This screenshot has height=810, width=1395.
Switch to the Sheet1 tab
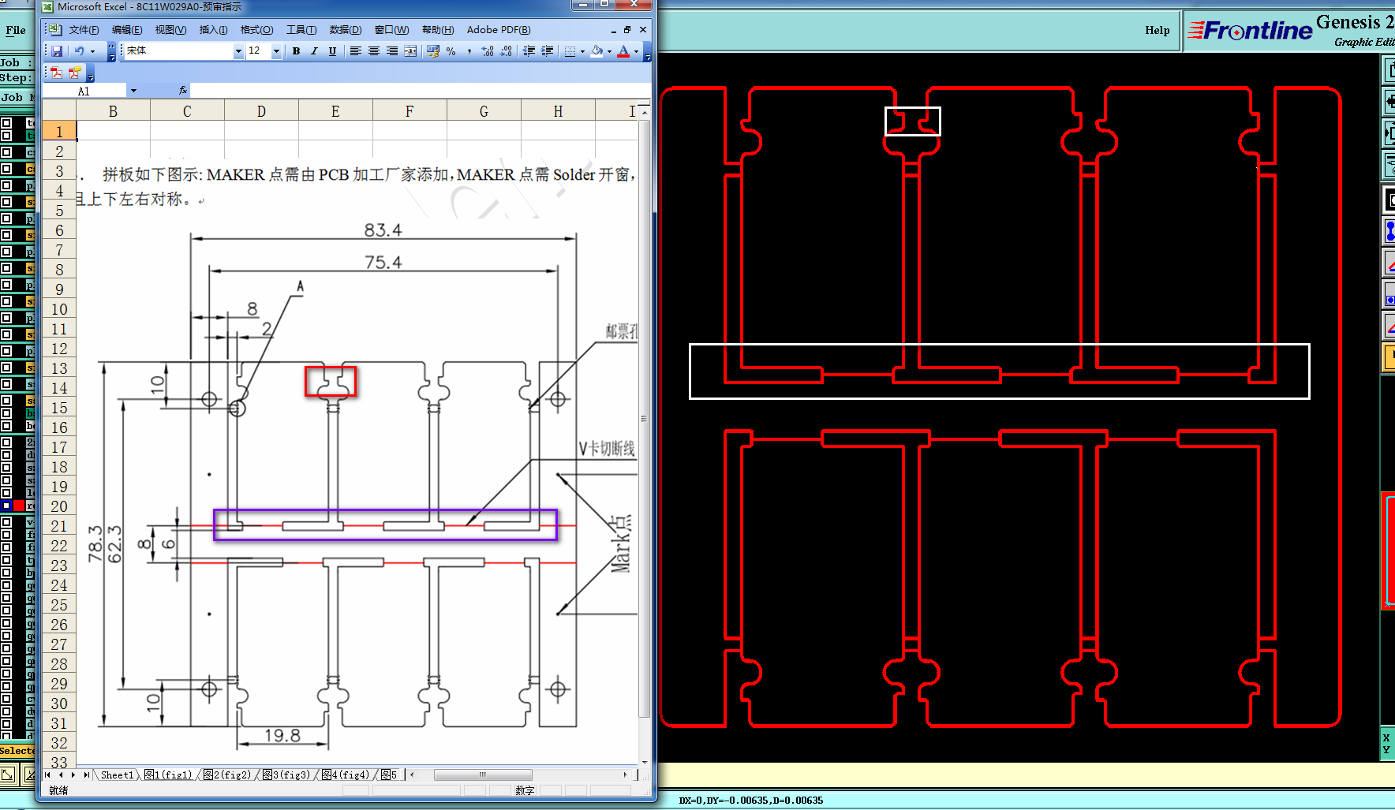(117, 775)
